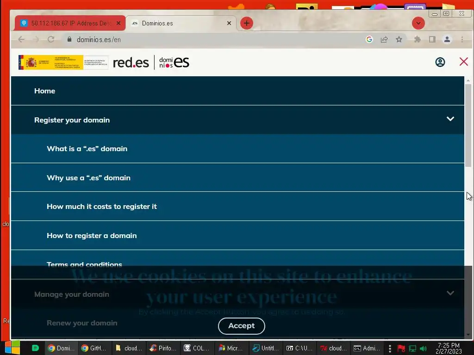Open the red cloud... taskbar item
The image size is (474, 355).
coord(334,348)
